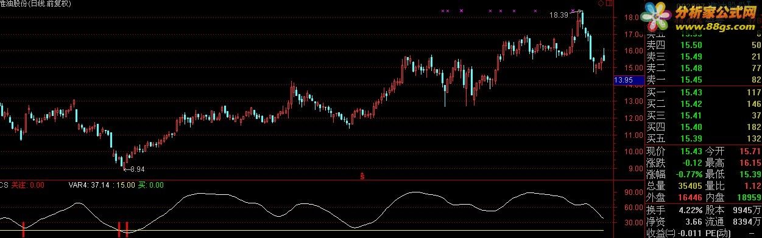Select the 卖四 15.50 order row
This screenshot has height=238, width=762.
(x=704, y=46)
